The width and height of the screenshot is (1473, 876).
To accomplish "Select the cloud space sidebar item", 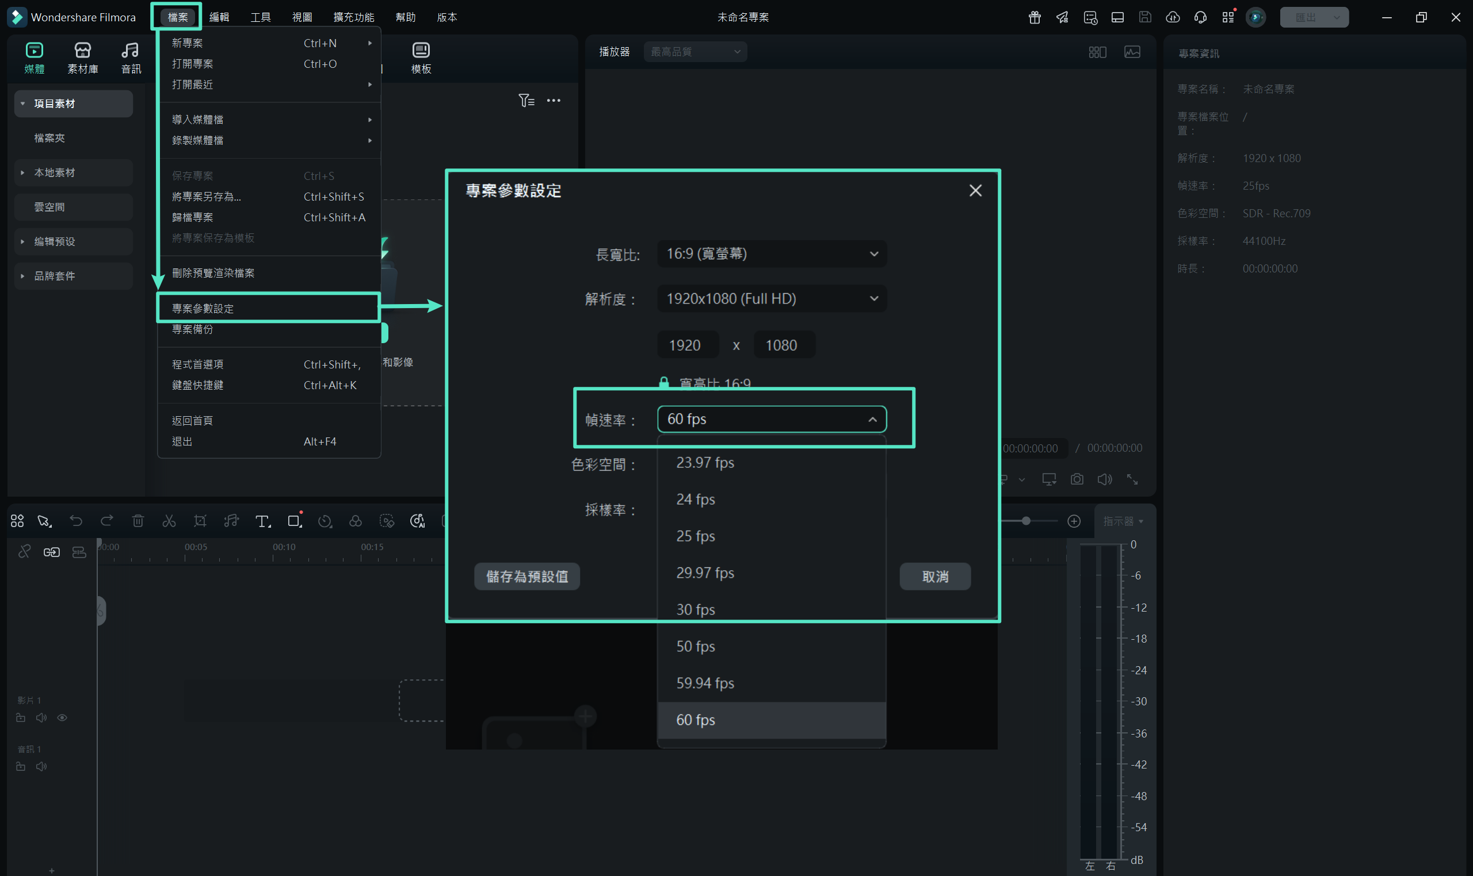I will (x=73, y=207).
